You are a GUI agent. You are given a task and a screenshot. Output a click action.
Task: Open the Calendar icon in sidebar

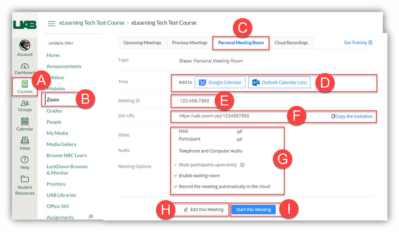(25, 122)
